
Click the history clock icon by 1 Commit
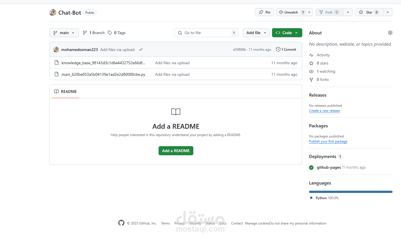tap(278, 49)
